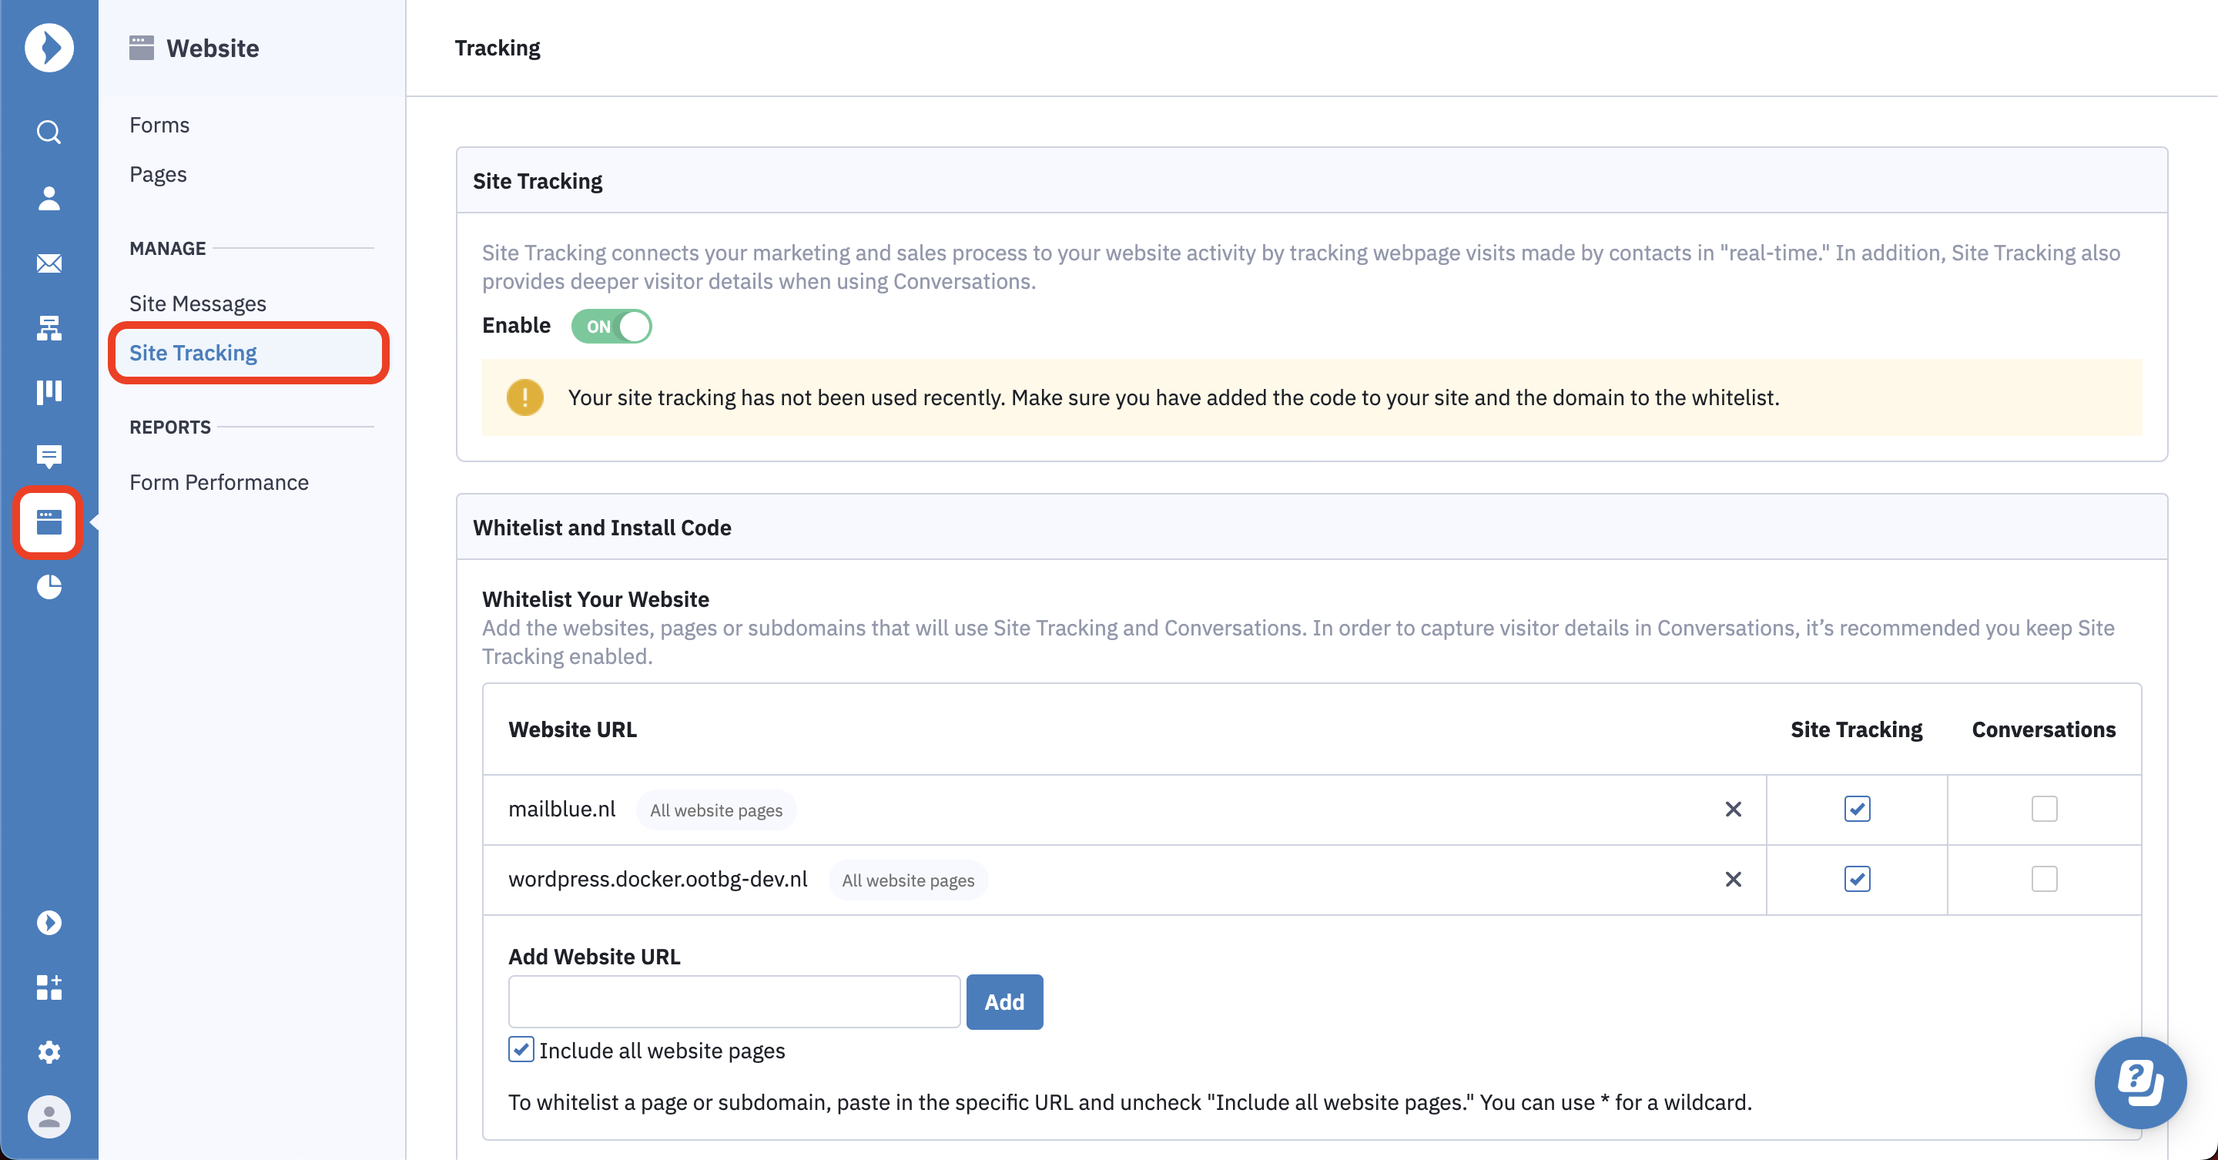Click the Include all website pages label
2218x1160 pixels.
pyautogui.click(x=662, y=1051)
